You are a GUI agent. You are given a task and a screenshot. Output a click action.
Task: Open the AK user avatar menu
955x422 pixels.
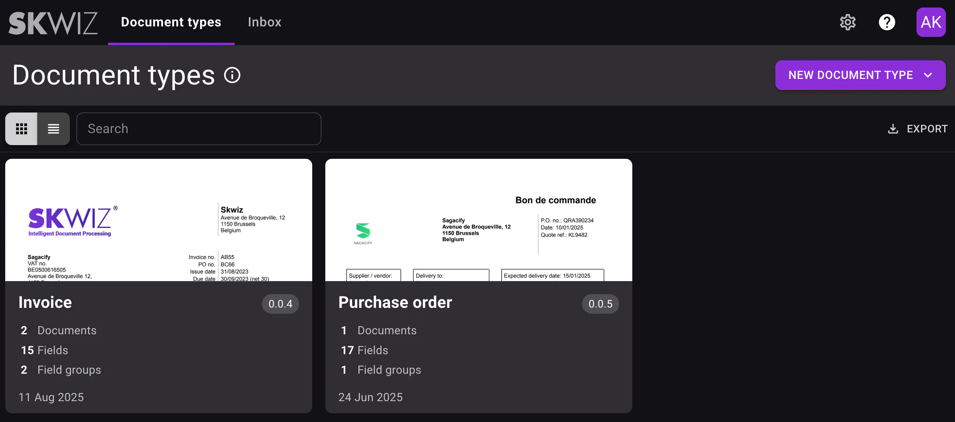[x=931, y=22]
